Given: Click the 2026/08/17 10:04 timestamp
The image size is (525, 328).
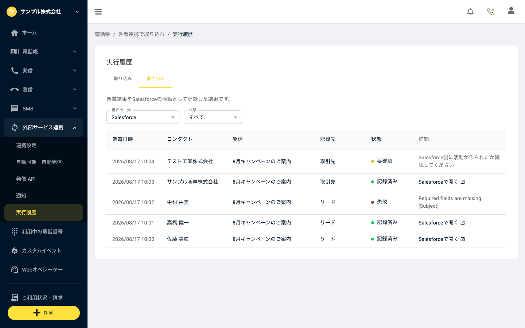Looking at the screenshot, I should (133, 161).
